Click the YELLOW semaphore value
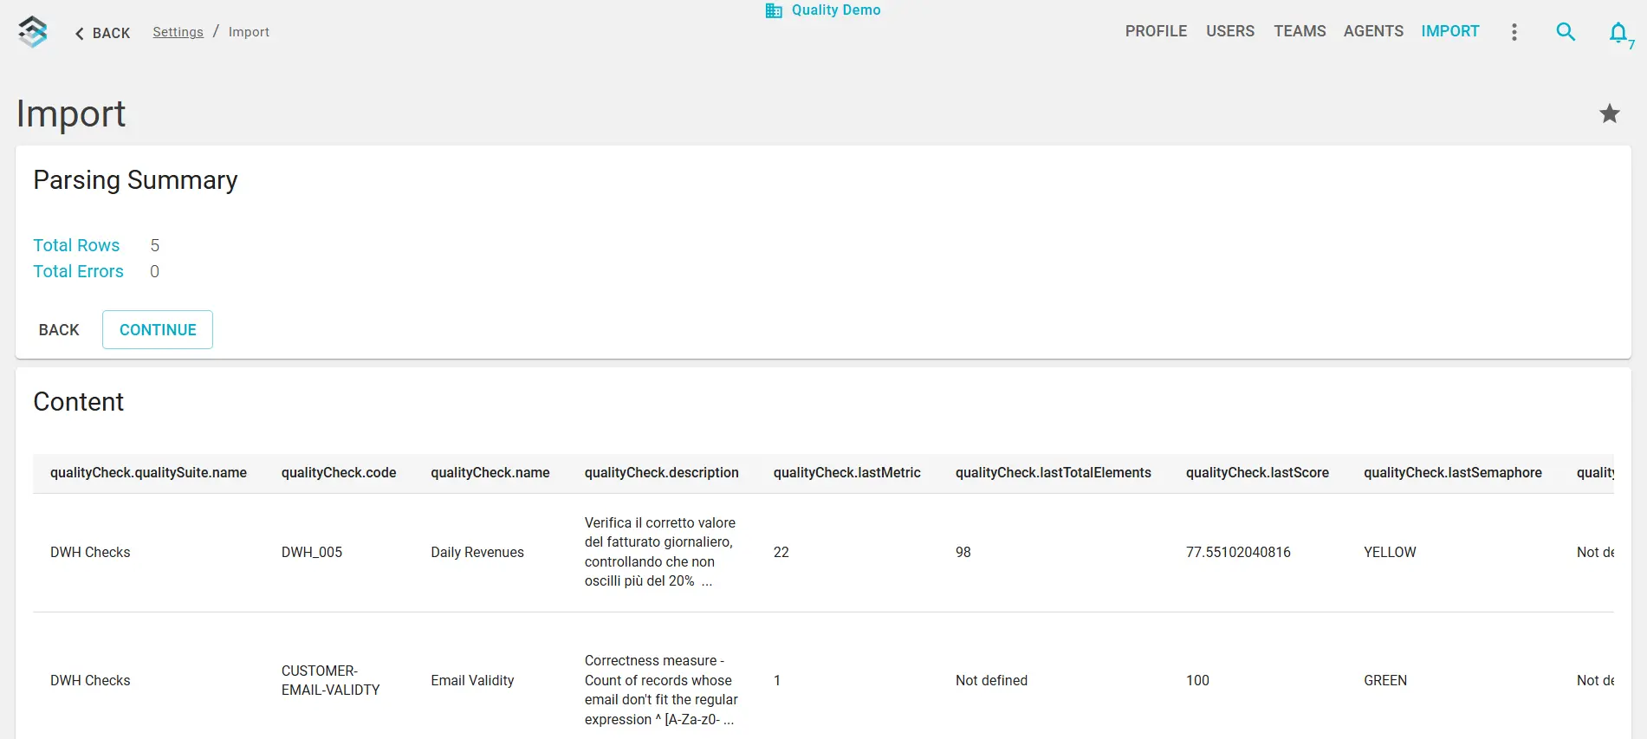The image size is (1647, 739). click(1390, 553)
